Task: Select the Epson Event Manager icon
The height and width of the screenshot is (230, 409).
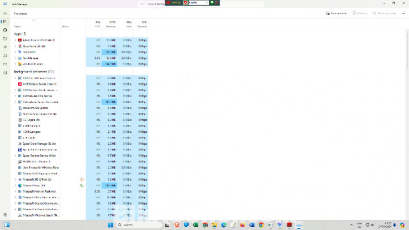Action: tap(20, 144)
